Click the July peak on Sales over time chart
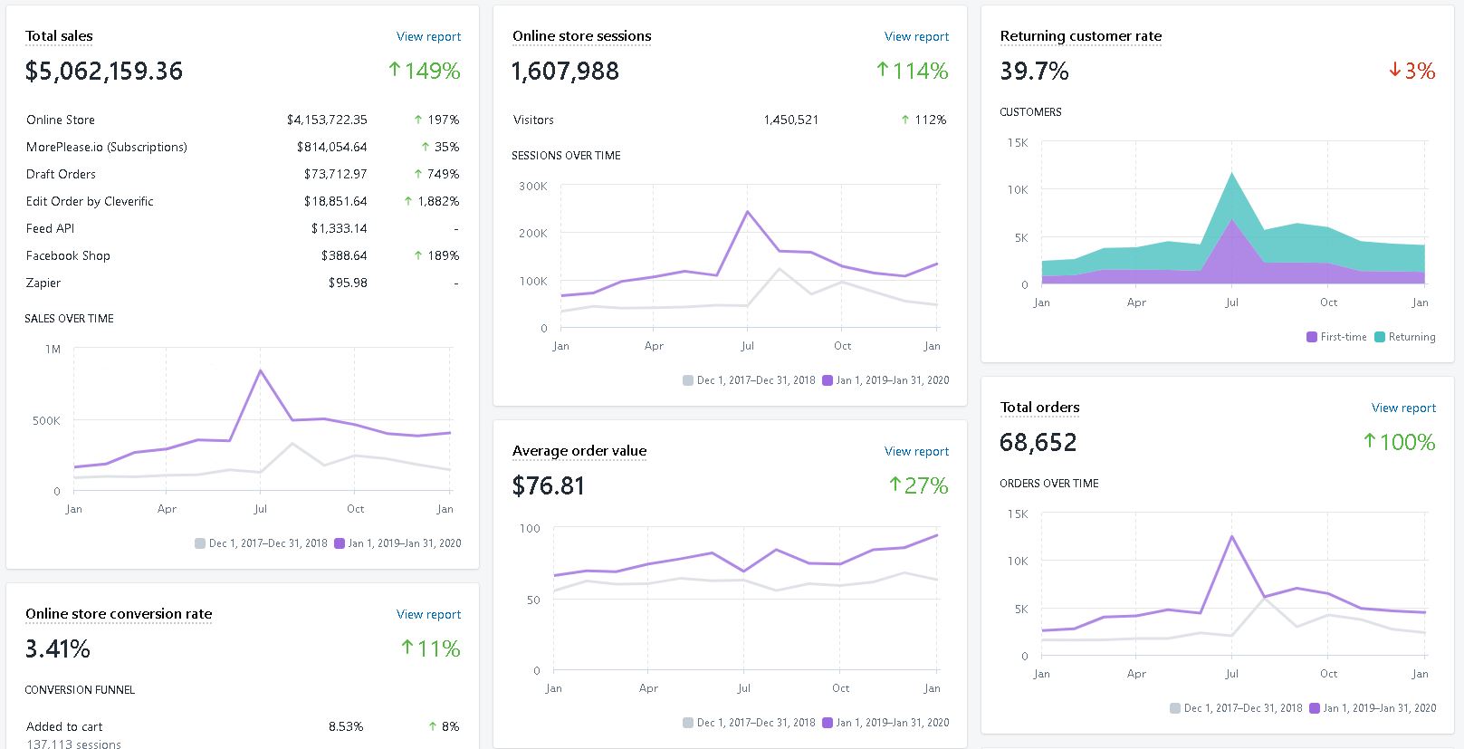This screenshot has width=1464, height=749. coord(261,370)
